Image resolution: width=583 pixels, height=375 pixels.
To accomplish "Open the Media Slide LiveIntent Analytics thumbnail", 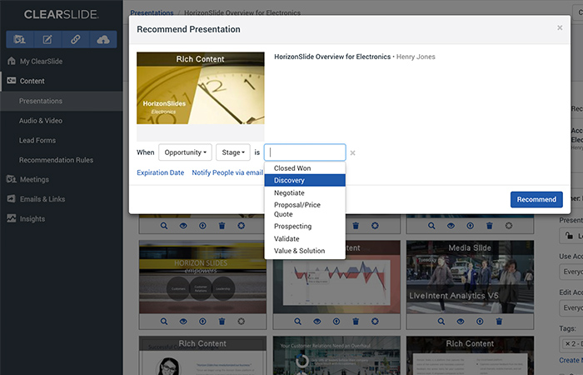I will tap(470, 277).
